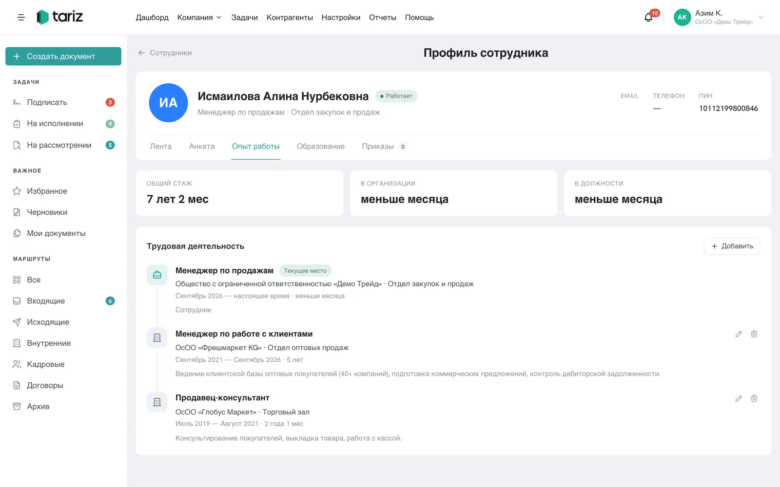The image size is (780, 487).
Task: Switch to the Приказы tab
Action: tap(384, 147)
